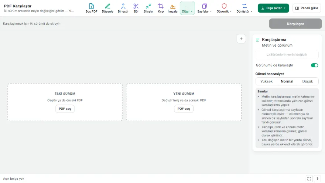Image resolution: width=325 pixels, height=183 pixels.
Task: Click the grey Karşılaştır compare button
Action: click(x=295, y=24)
